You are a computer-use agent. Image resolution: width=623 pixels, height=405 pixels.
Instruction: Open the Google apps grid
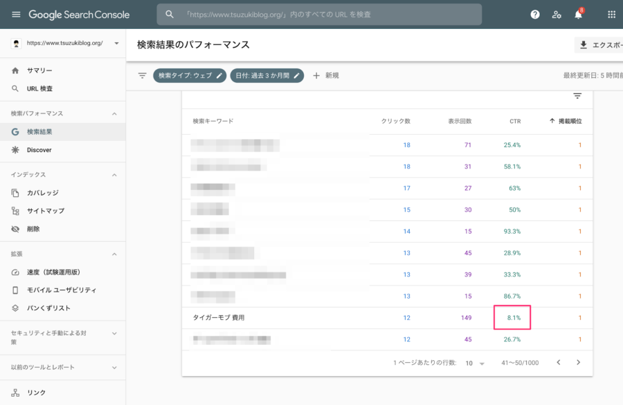coord(611,15)
